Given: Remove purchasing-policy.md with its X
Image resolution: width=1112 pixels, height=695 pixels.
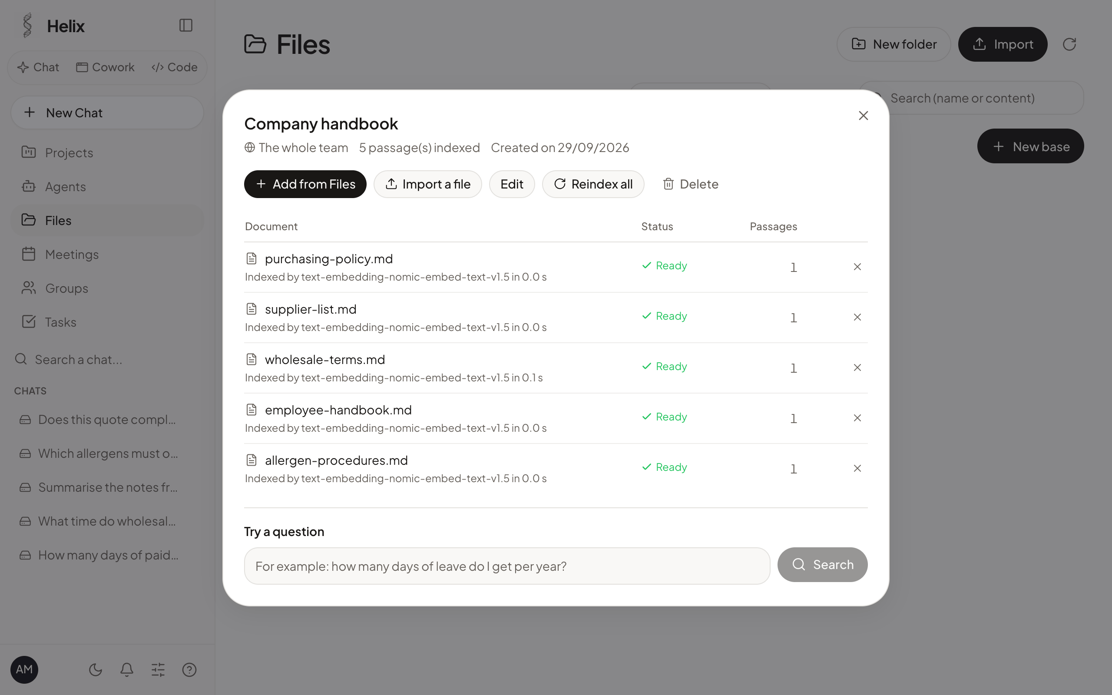Looking at the screenshot, I should 857,267.
